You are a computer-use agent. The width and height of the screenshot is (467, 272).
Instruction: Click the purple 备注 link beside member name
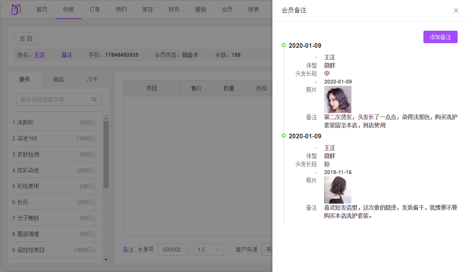[67, 55]
